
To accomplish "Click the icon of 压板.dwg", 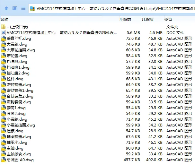I will click(x=4, y=131).
